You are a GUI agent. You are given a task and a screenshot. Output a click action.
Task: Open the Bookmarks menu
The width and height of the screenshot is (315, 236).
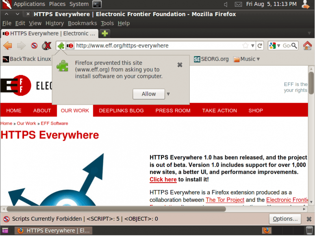click(82, 23)
